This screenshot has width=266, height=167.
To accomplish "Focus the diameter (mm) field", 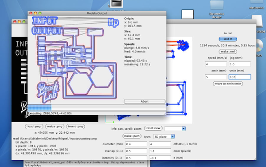I will 136,144.
